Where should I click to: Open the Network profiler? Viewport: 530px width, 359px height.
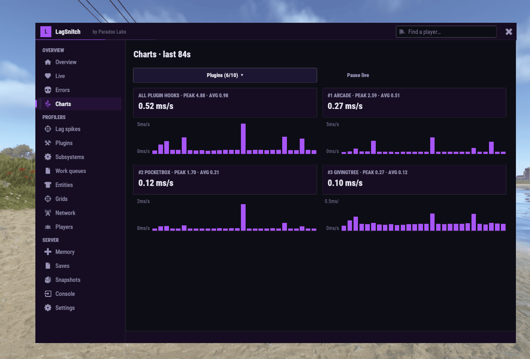click(x=81, y=213)
